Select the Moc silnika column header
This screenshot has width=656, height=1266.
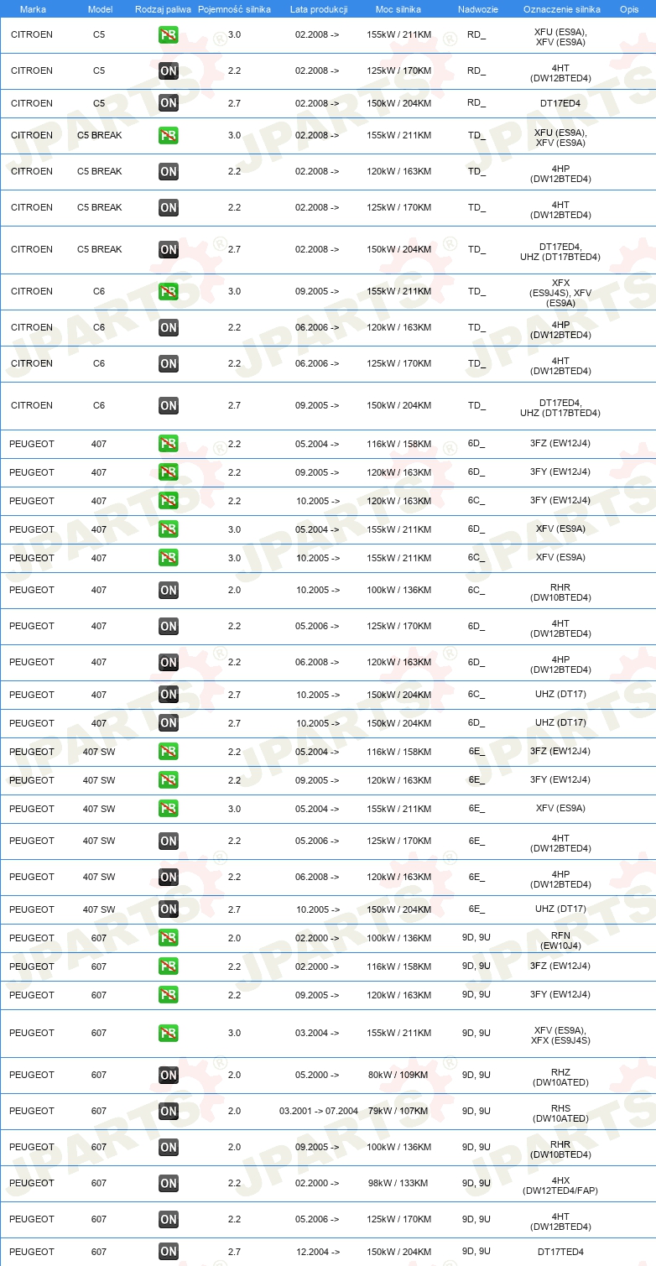[x=398, y=8]
